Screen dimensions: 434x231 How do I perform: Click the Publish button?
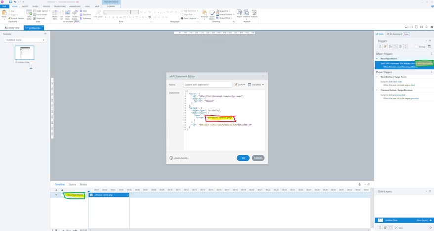254,14
